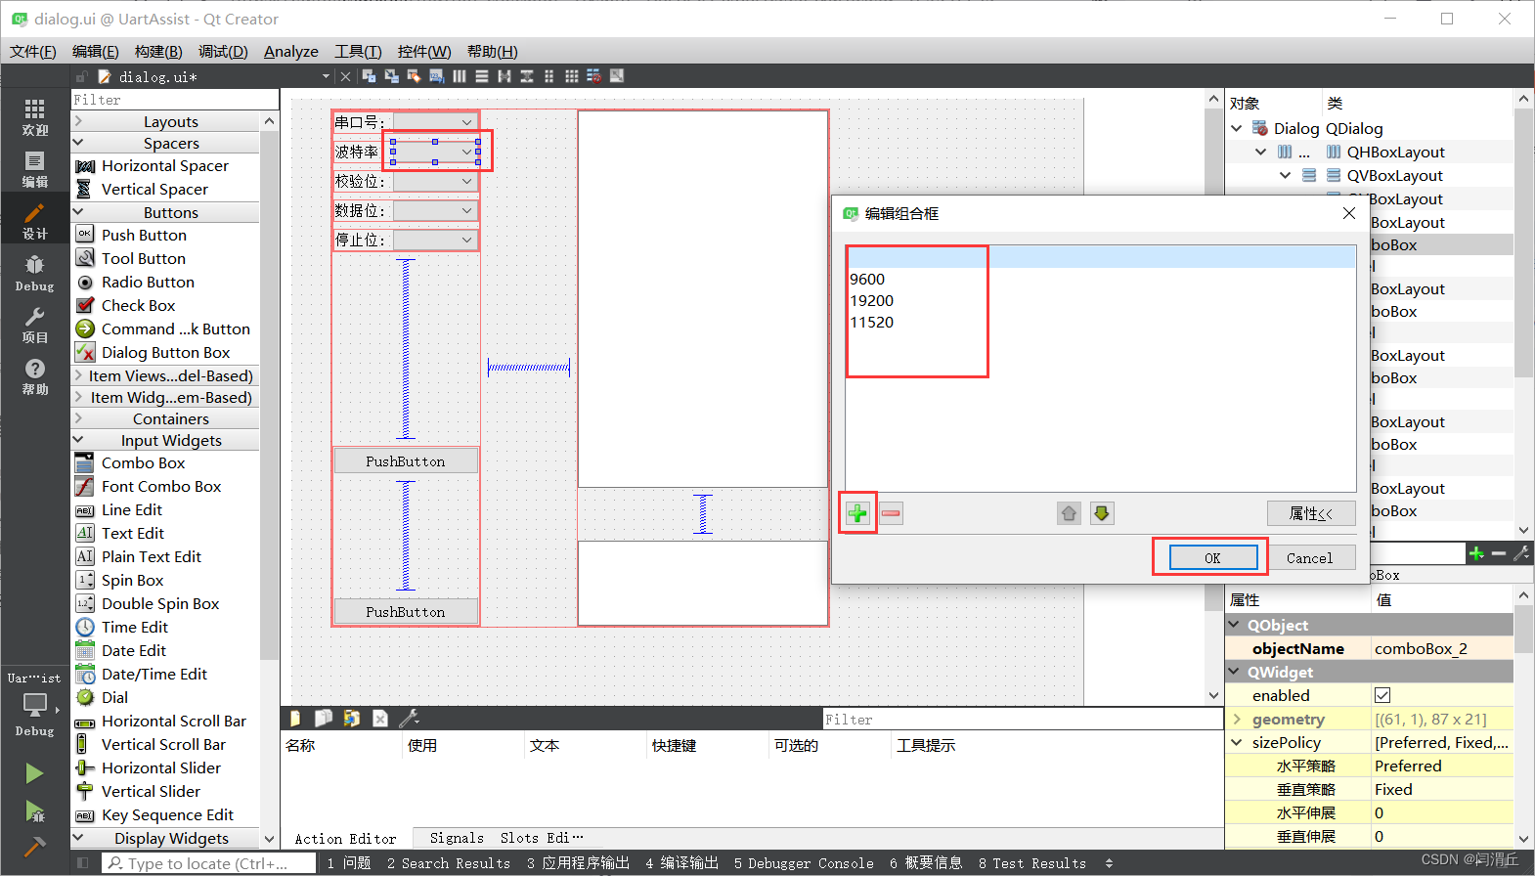
Task: Collapse Input Widgets category
Action: 79,440
